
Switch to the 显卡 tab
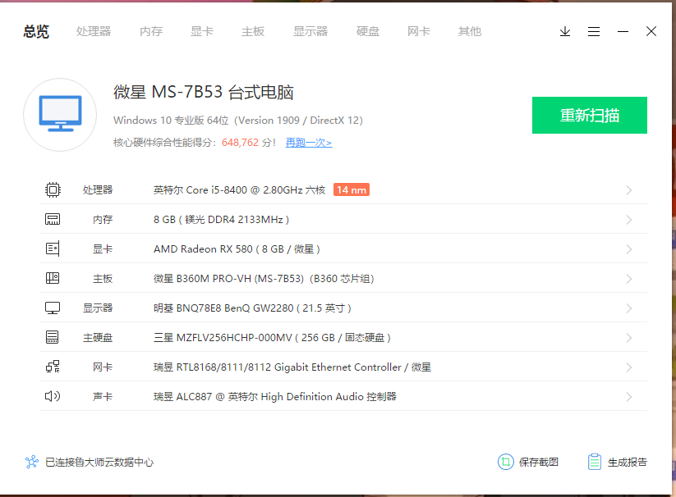(x=202, y=31)
